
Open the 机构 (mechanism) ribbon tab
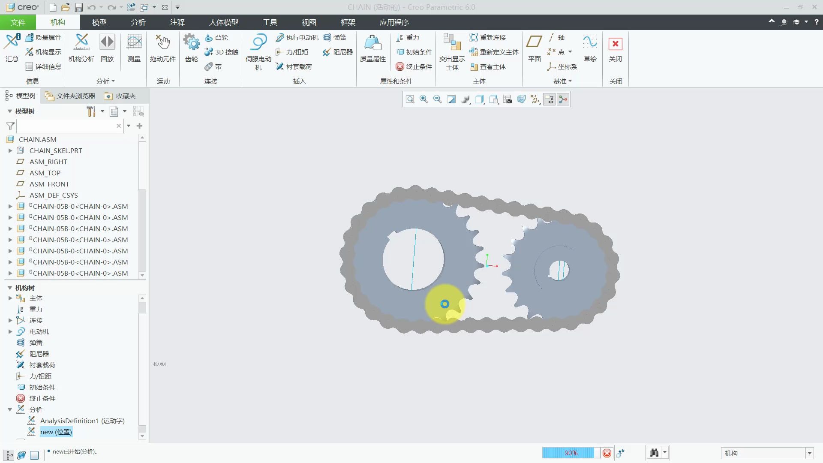(x=57, y=22)
